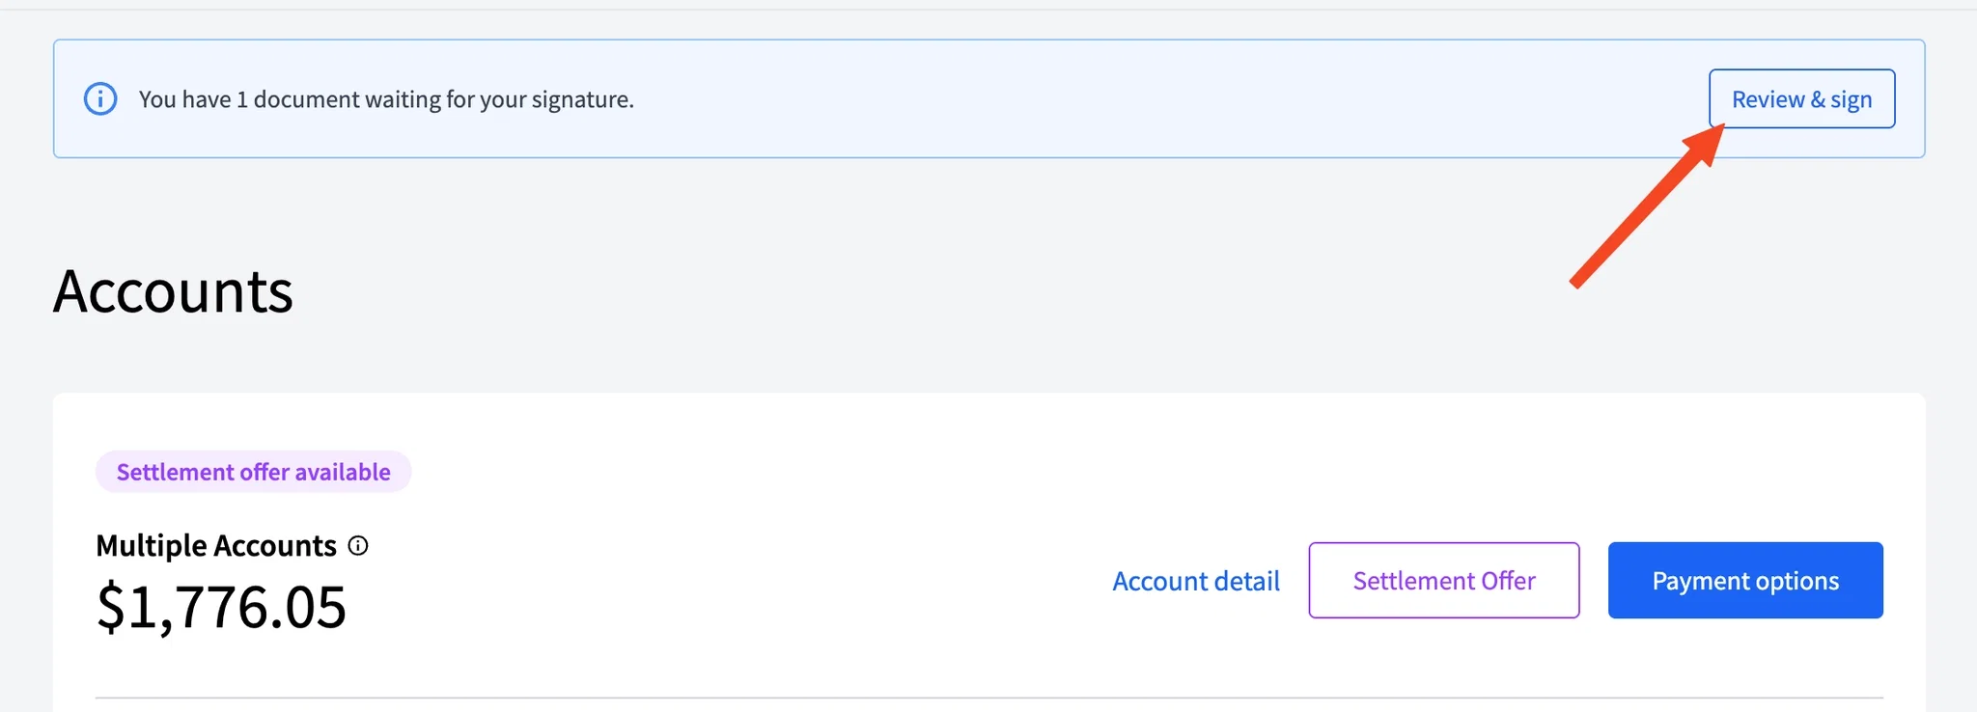This screenshot has height=712, width=1977.
Task: Open the Settlement Offer button
Action: click(1444, 580)
